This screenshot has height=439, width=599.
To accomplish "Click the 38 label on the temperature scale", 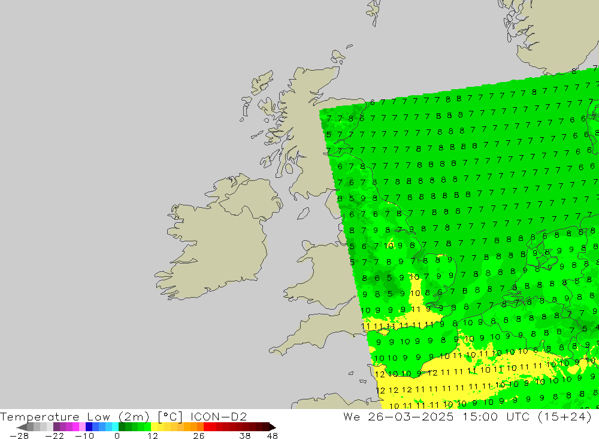I will 245,436.
